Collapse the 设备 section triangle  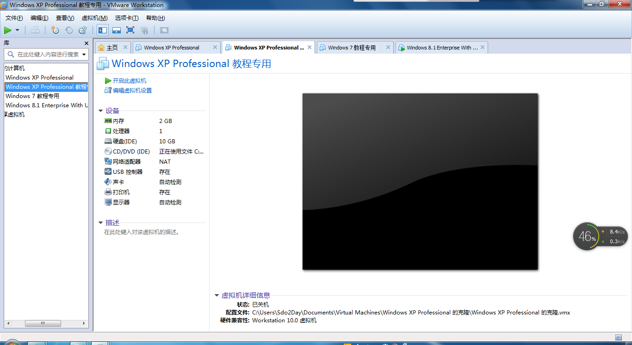[100, 111]
